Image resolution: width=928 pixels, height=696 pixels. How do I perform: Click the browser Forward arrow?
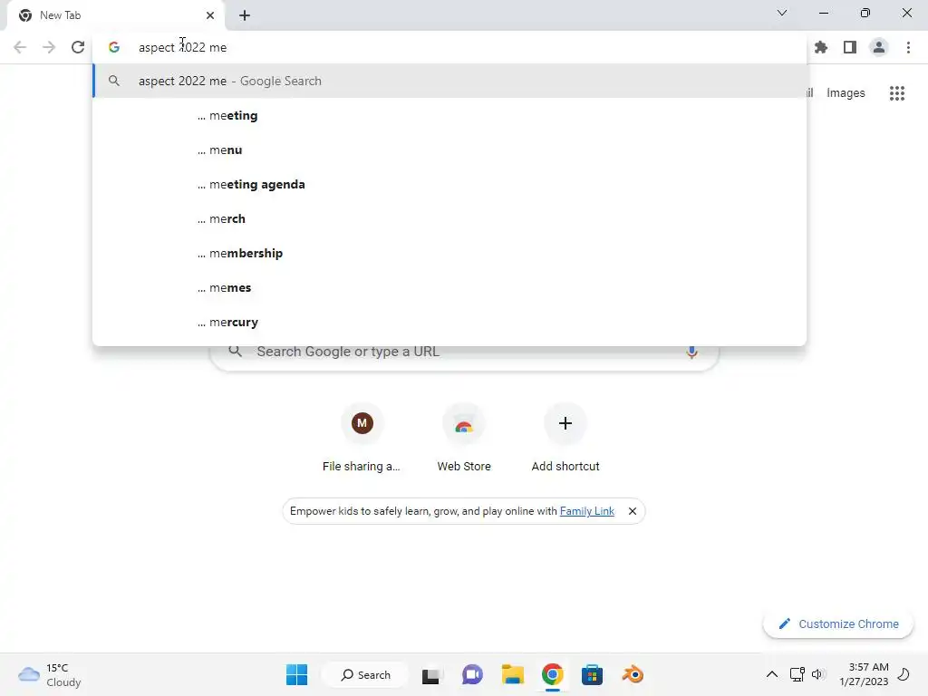[49, 47]
